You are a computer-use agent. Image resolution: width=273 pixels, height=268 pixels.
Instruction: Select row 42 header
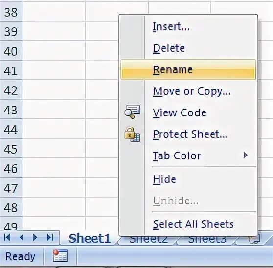pyautogui.click(x=11, y=90)
